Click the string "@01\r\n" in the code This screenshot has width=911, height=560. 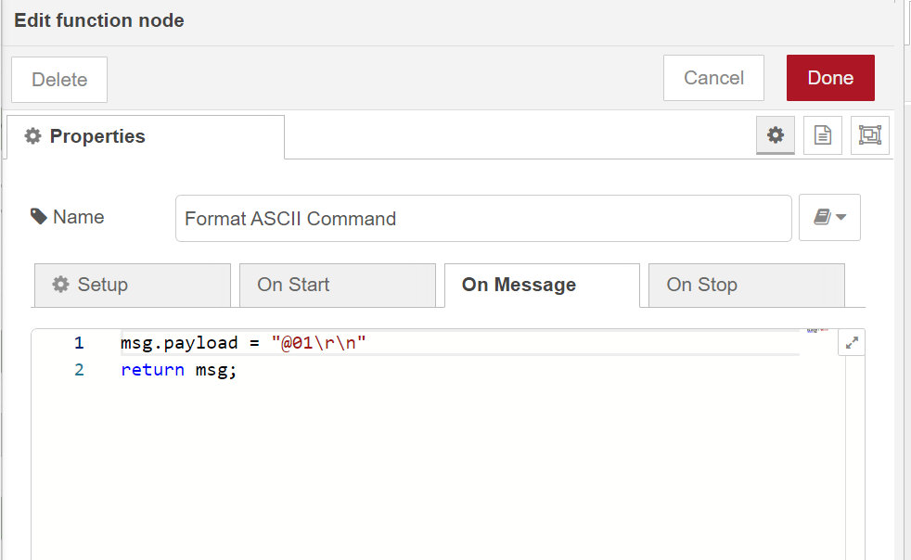point(318,343)
